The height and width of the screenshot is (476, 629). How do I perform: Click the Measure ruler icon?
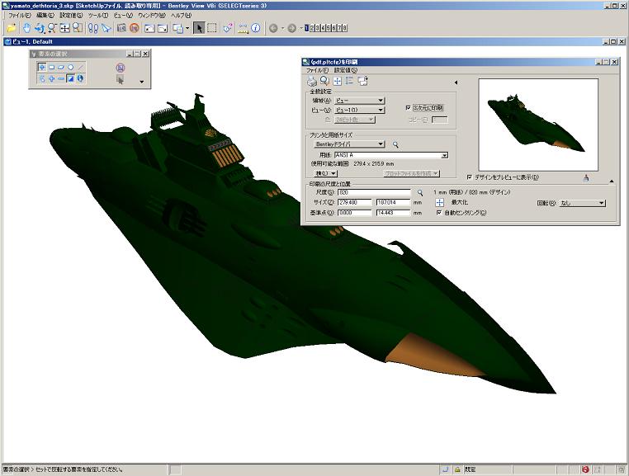243,28
